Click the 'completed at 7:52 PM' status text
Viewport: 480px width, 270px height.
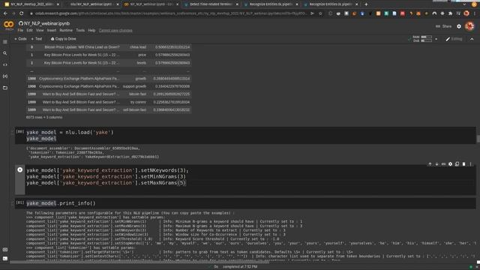coord(240,267)
